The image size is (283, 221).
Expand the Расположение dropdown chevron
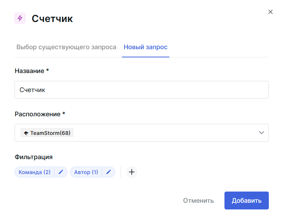[261, 133]
